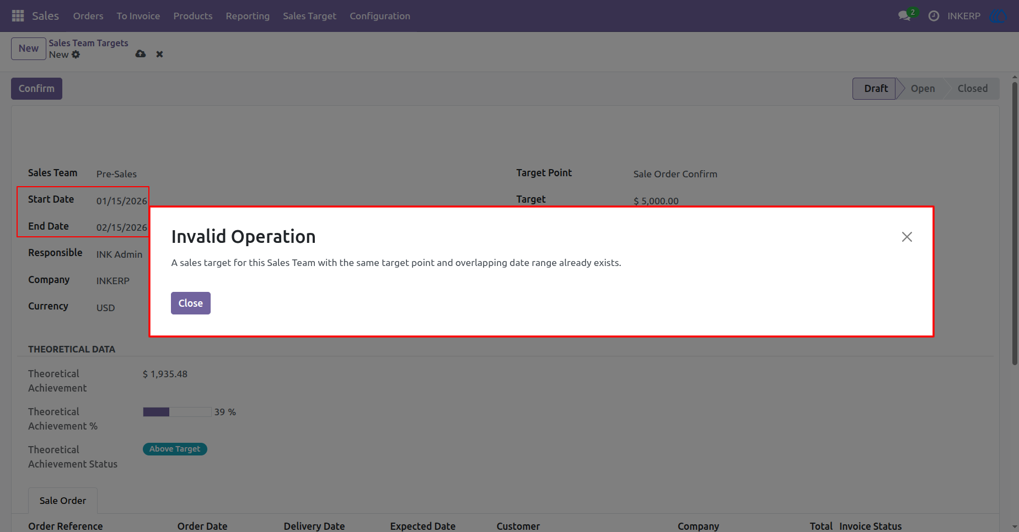1019x532 pixels.
Task: Click the 39 % achievement percentage text
Action: [225, 412]
